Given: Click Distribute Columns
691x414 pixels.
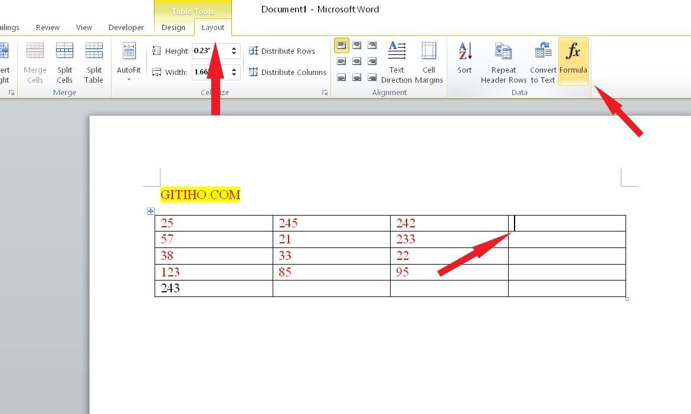Looking at the screenshot, I should (x=287, y=72).
